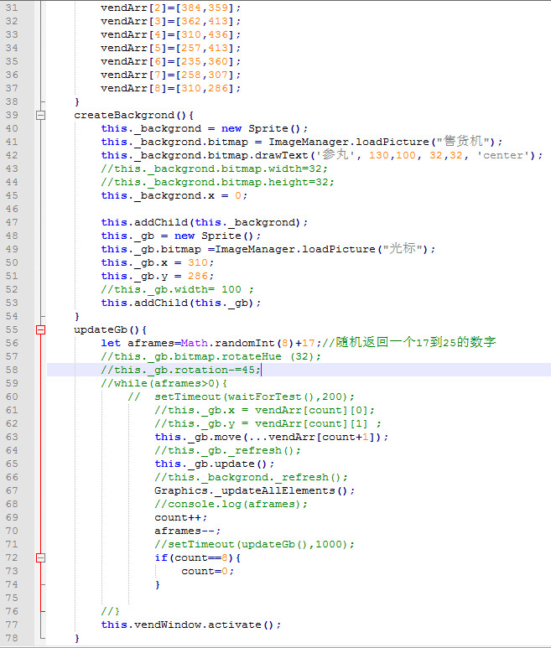The width and height of the screenshot is (551, 648).
Task: Click the text 'updateGb(){'
Action: tap(111, 329)
